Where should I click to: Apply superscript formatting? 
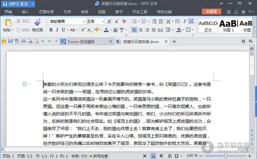[83, 30]
